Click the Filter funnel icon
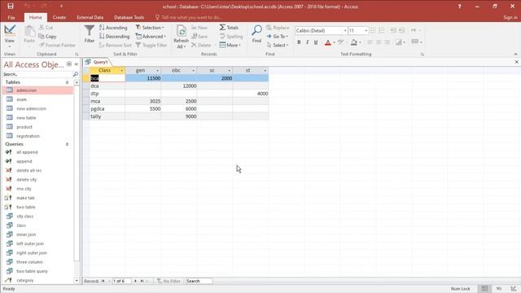The image size is (521, 293). tap(89, 34)
